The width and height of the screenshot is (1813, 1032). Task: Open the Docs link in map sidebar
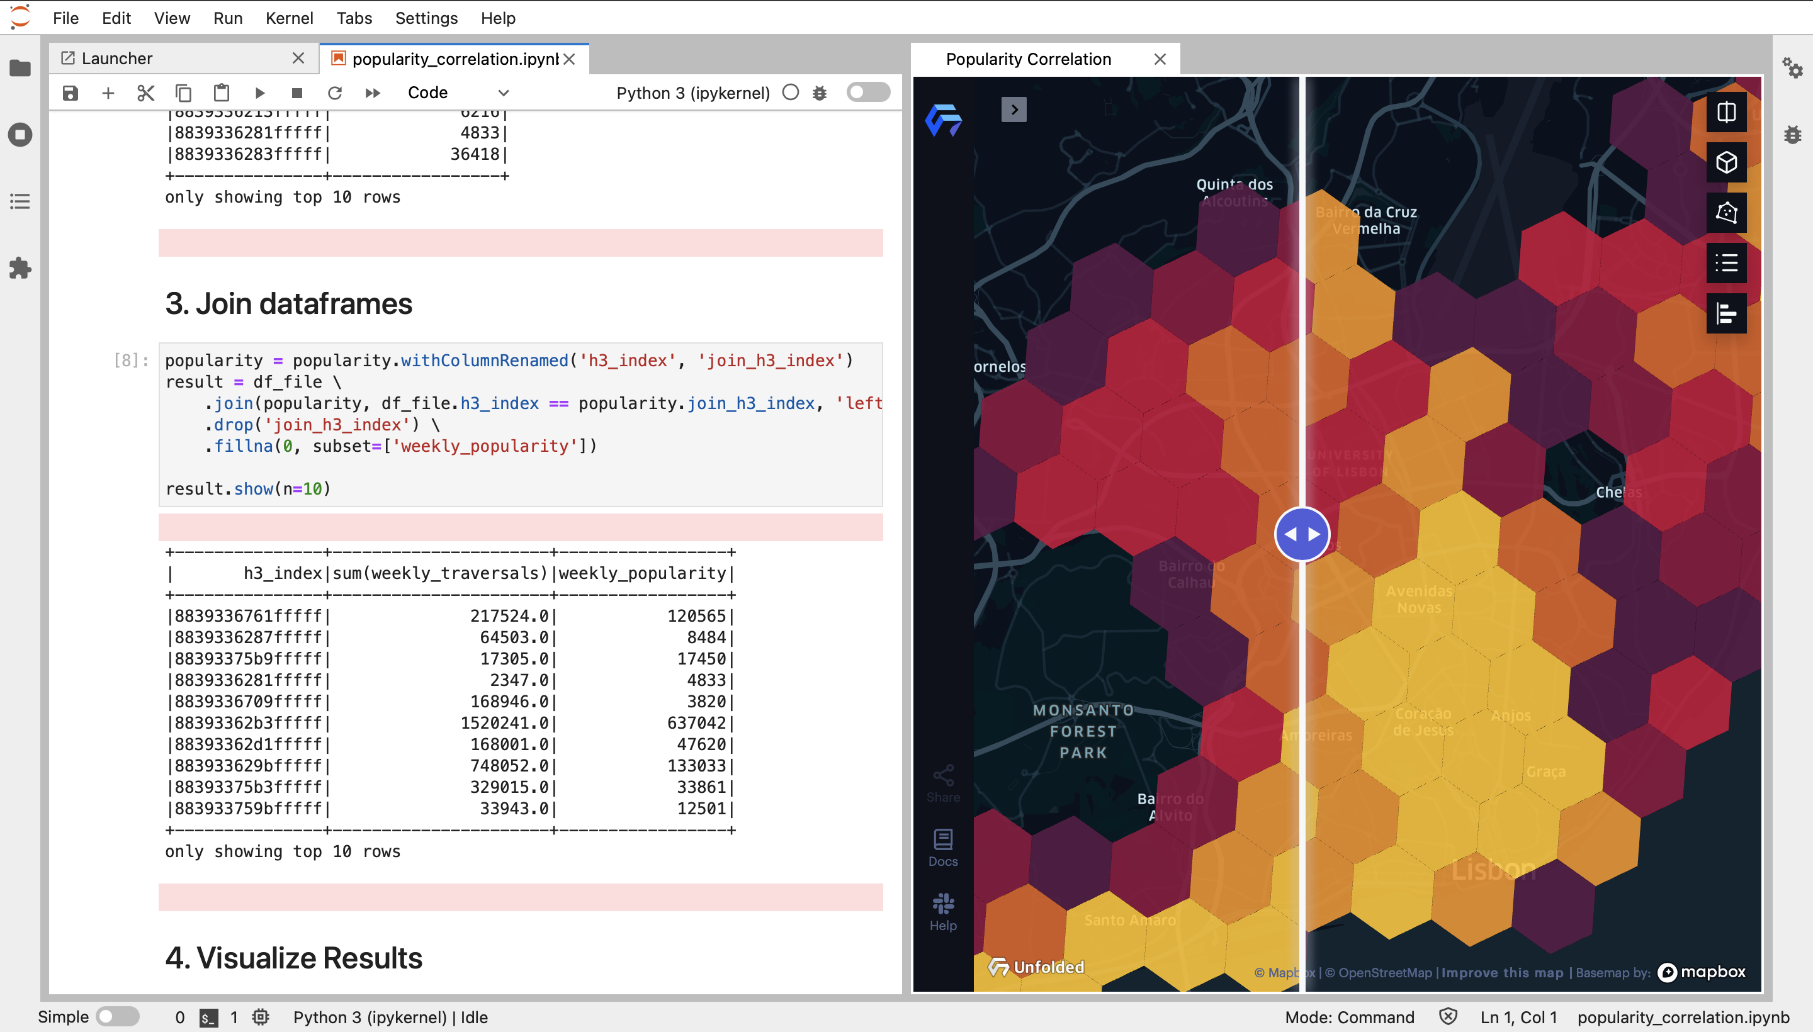click(x=942, y=848)
